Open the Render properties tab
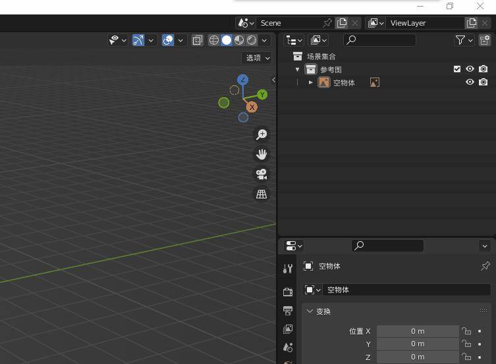496x364 pixels. (x=288, y=292)
